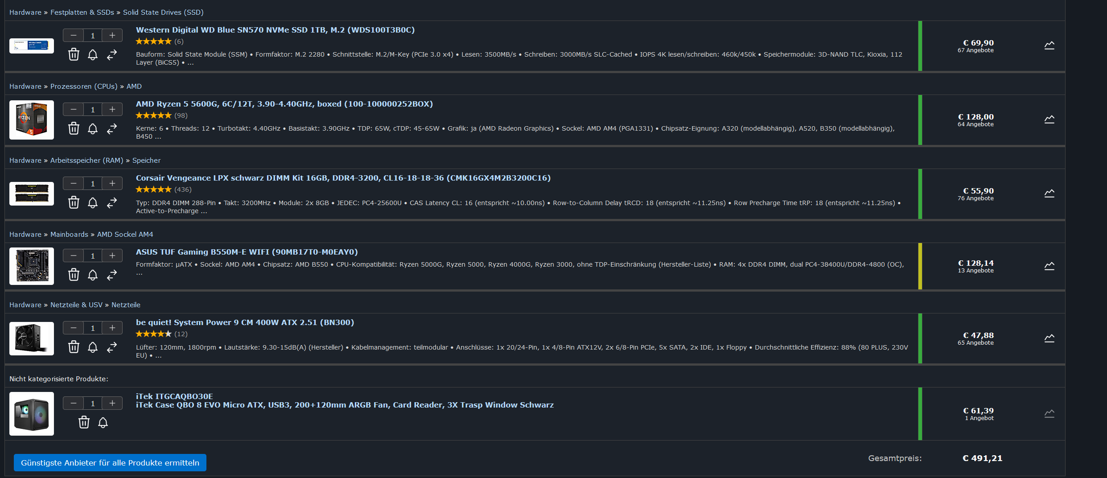Set price alert bell for Ryzen 5 5600G

coord(92,128)
